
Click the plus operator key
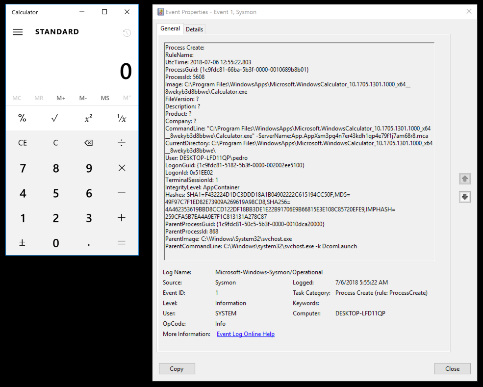tap(122, 218)
